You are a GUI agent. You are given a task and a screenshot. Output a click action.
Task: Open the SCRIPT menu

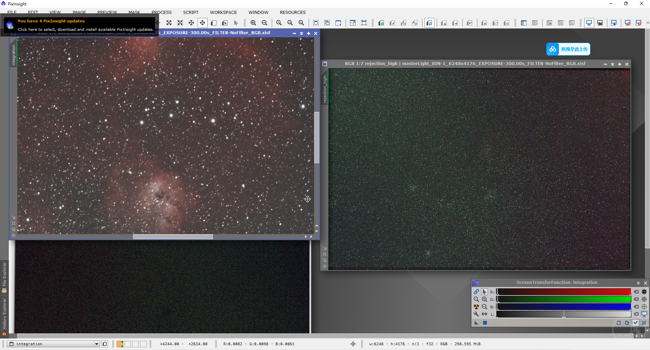click(191, 12)
